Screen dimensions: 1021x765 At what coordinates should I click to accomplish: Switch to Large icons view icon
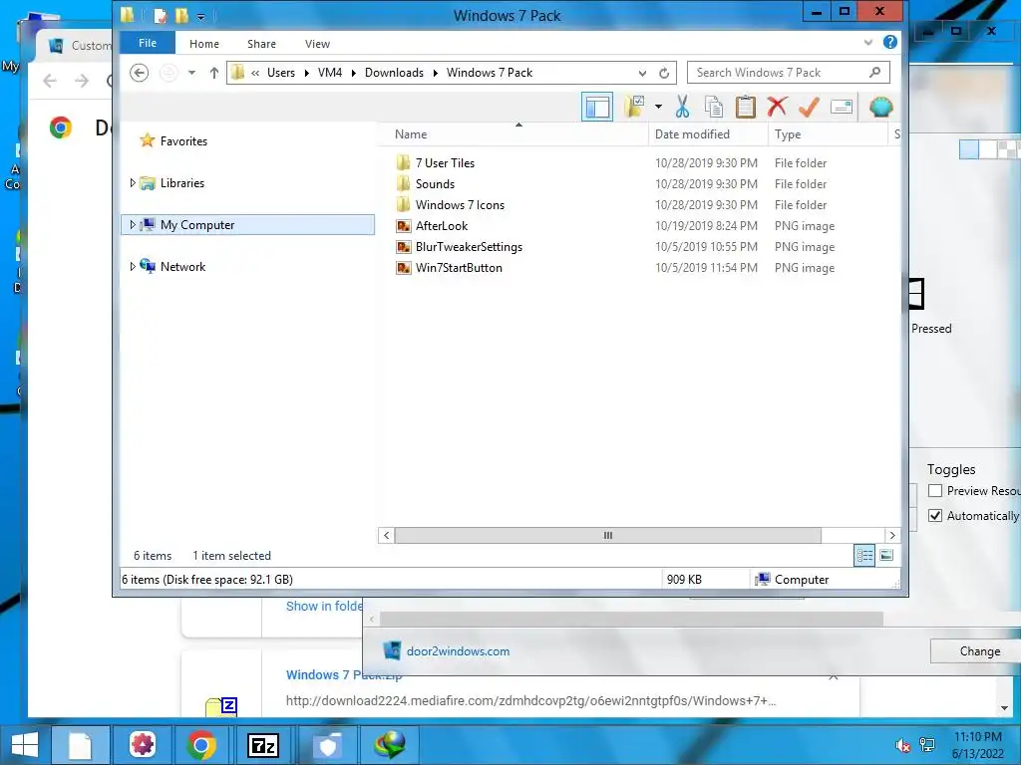pyautogui.click(x=886, y=555)
